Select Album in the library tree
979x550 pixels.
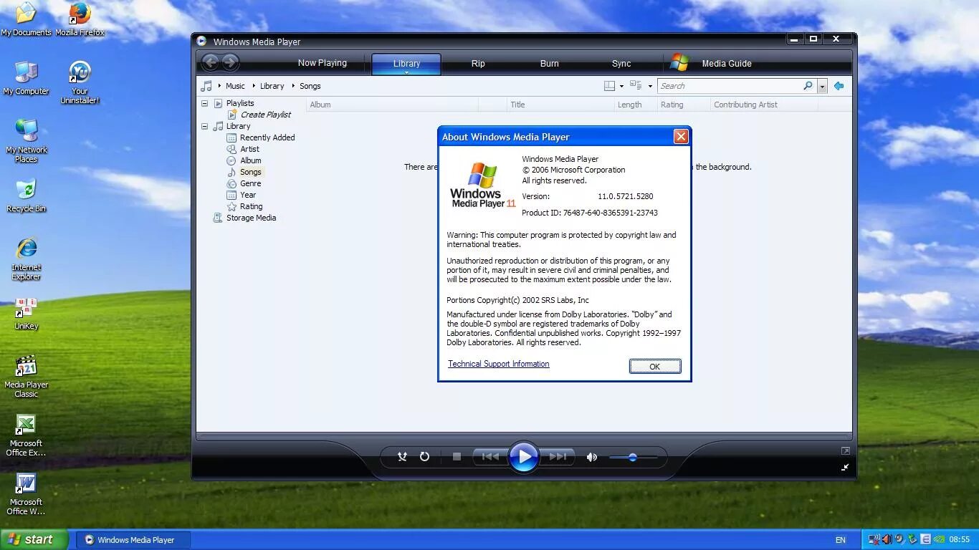(x=250, y=160)
